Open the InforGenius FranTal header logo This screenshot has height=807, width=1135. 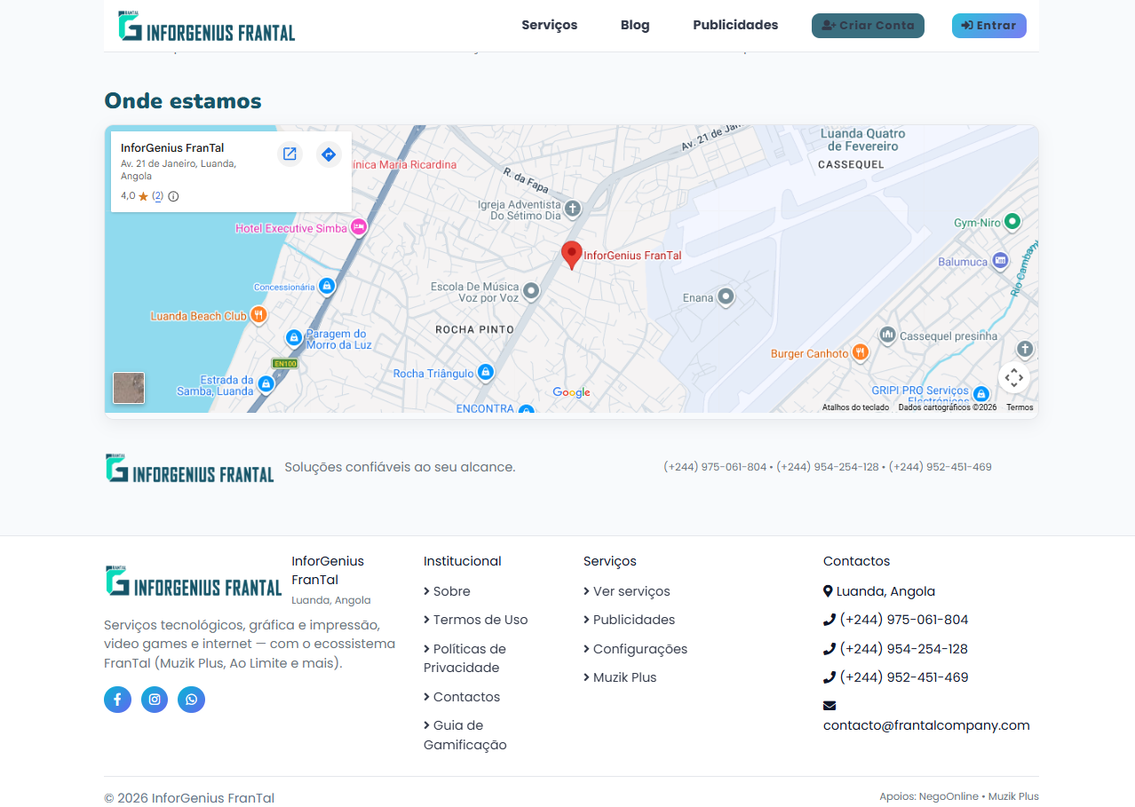pyautogui.click(x=206, y=26)
